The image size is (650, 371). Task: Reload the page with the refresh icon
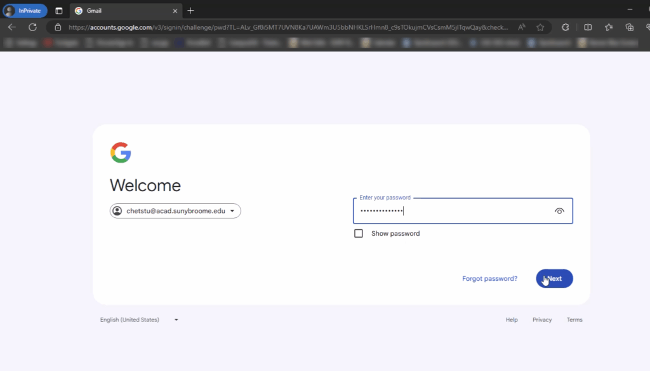[33, 27]
